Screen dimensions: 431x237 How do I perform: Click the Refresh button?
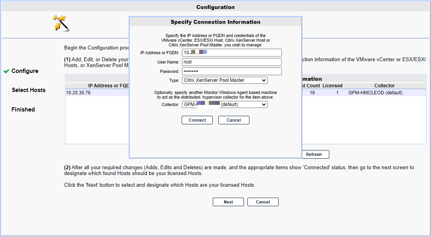click(x=314, y=154)
